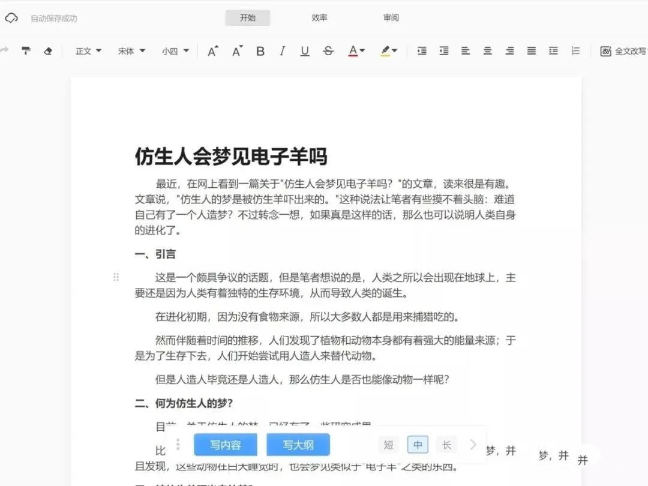
Task: Decrease paragraph indent
Action: [444, 51]
